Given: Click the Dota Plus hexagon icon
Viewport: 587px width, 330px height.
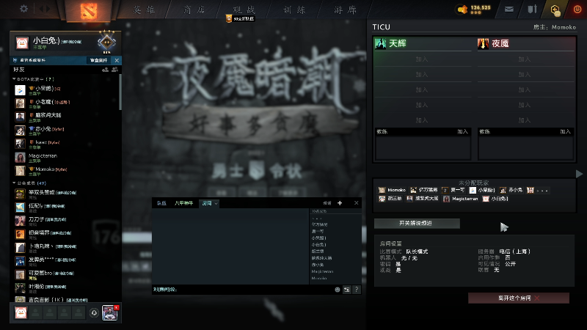Looking at the screenshot, I should [555, 10].
